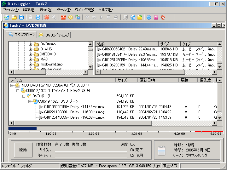Collapse the NEC DVD_RW ND-3520A node
This screenshot has height=170, width=227.
pyautogui.click(x=12, y=85)
